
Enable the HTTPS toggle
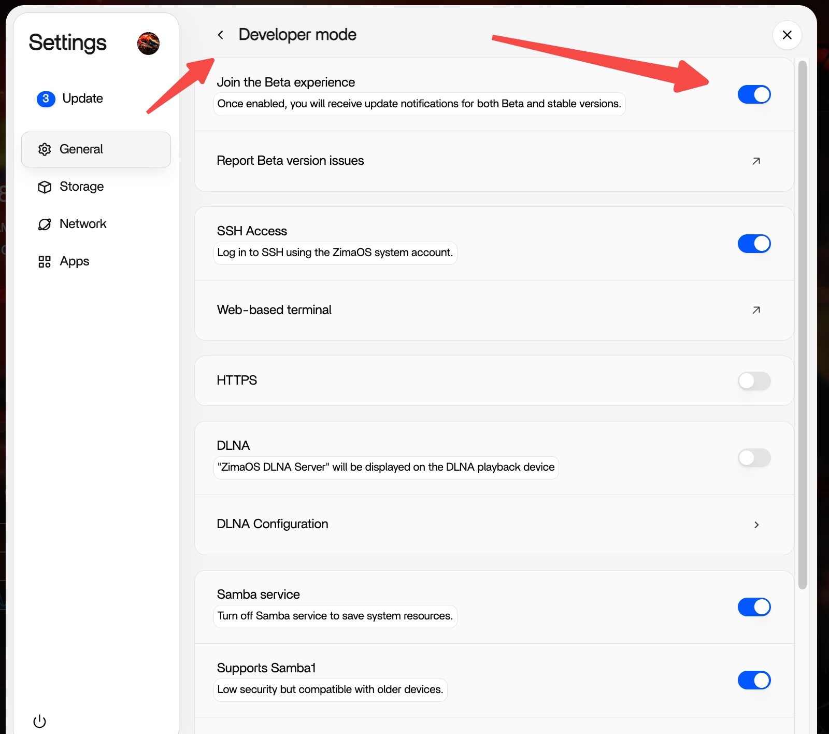click(x=754, y=381)
